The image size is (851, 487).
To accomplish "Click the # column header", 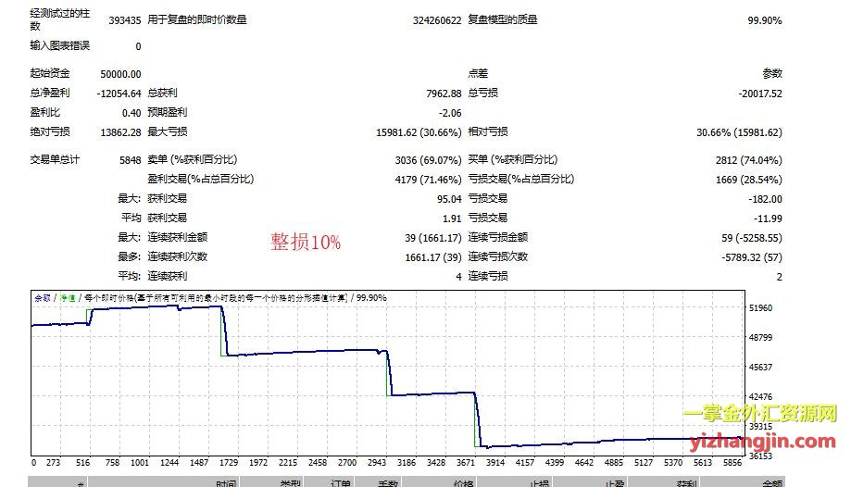I will (81, 482).
